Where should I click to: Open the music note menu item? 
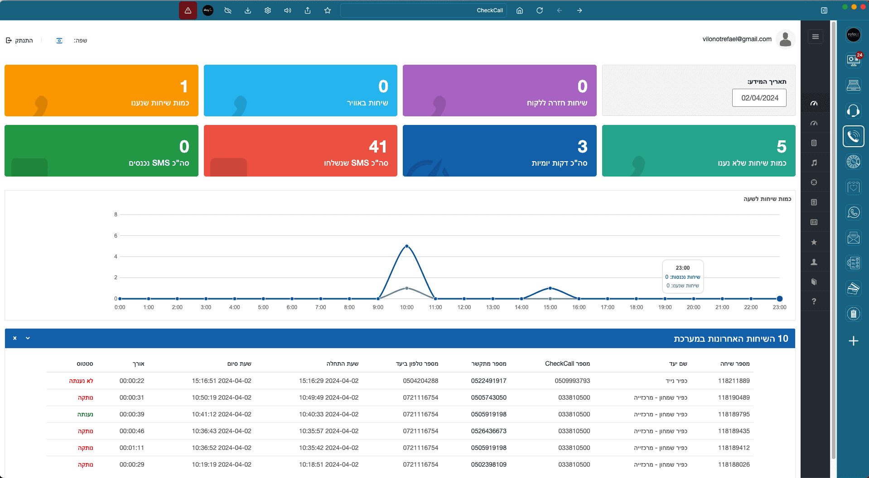tap(814, 163)
